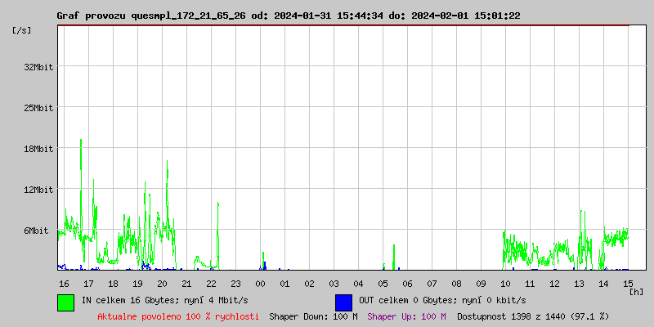Click the '[h]' hour unit label

tap(636, 291)
